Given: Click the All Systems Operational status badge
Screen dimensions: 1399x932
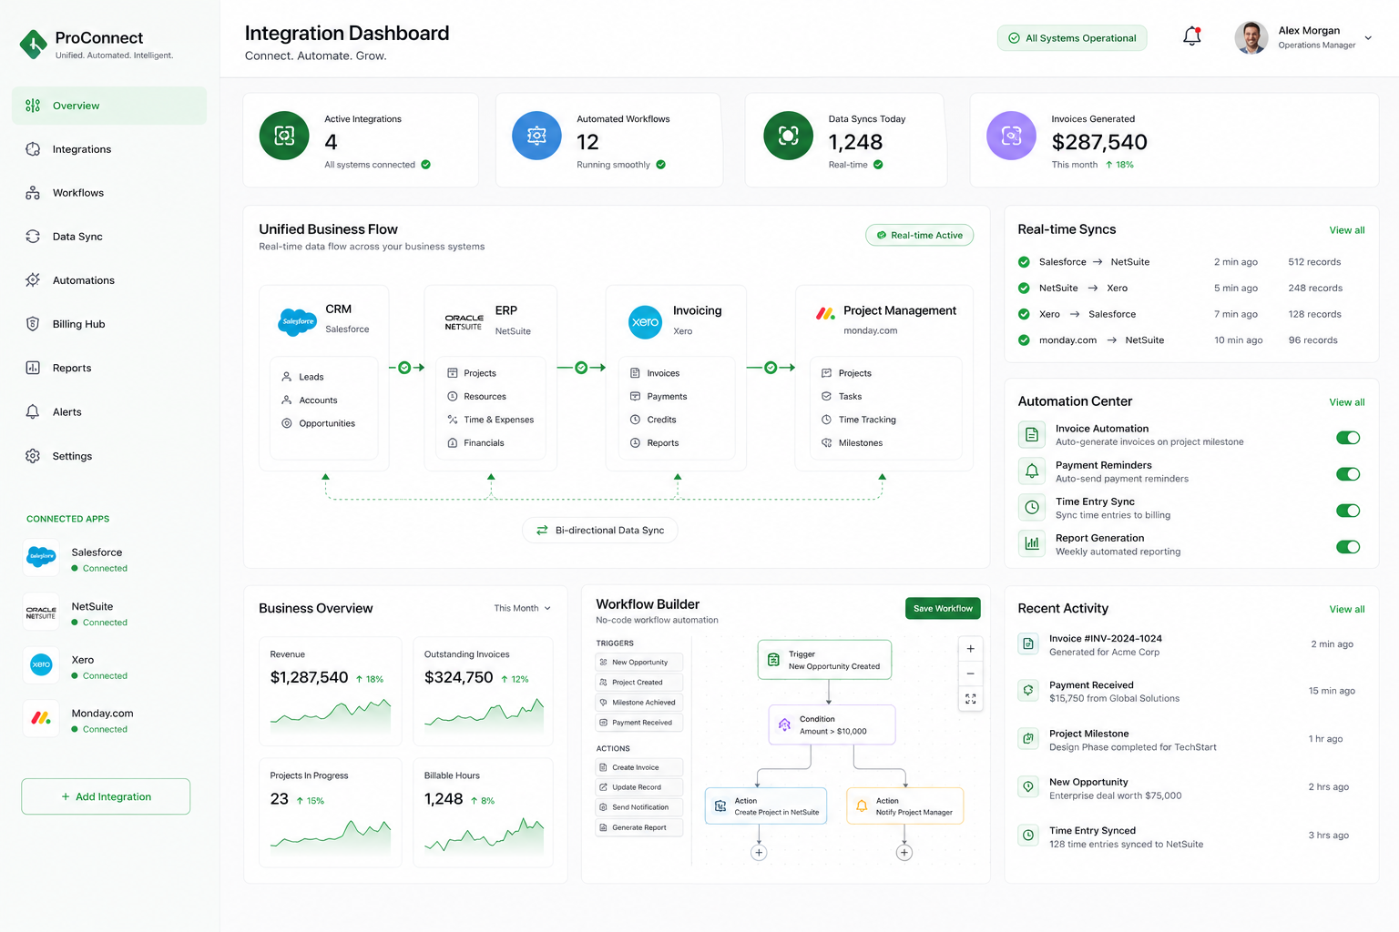Looking at the screenshot, I should point(1072,38).
